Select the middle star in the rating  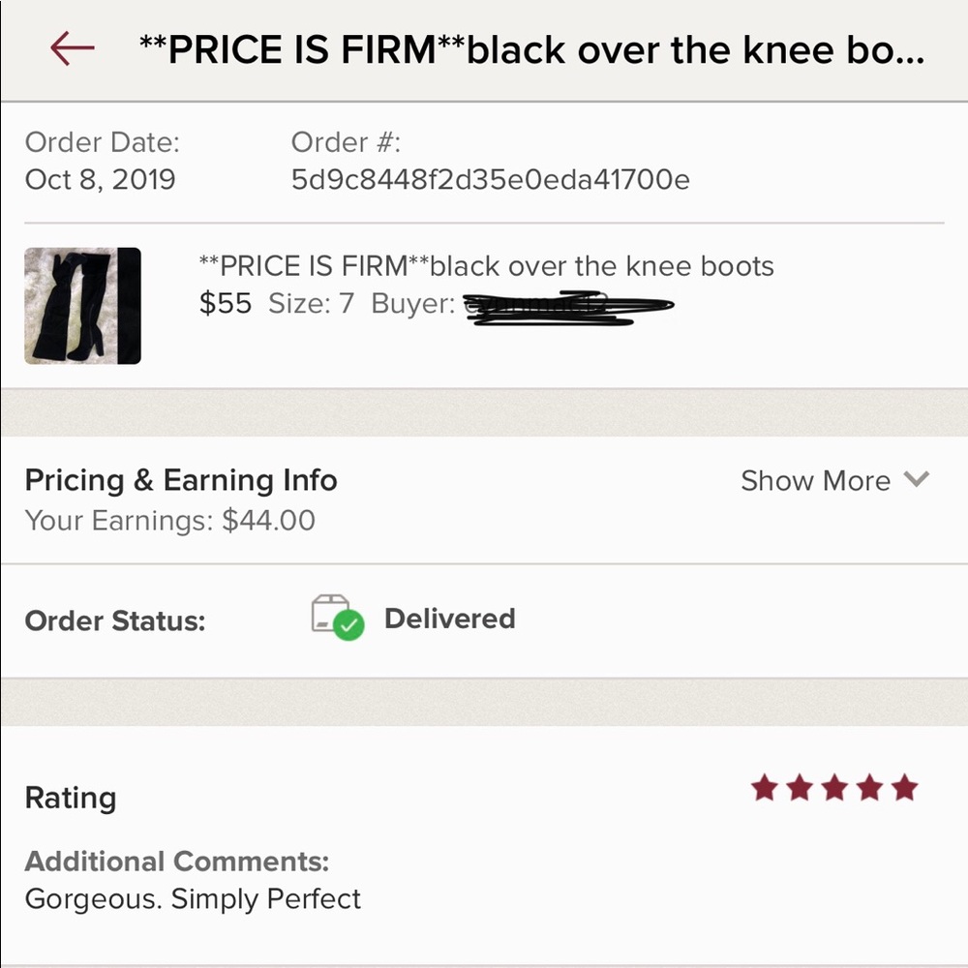click(835, 788)
